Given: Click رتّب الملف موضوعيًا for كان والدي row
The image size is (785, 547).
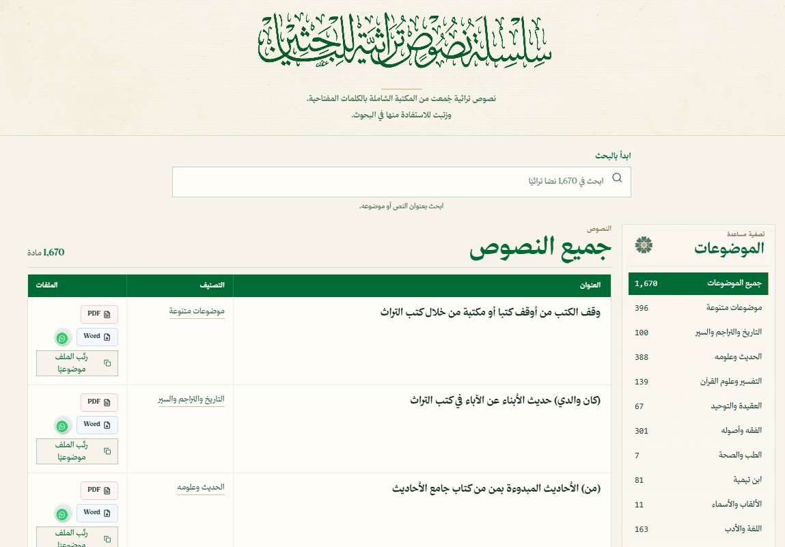Looking at the screenshot, I should 77,451.
